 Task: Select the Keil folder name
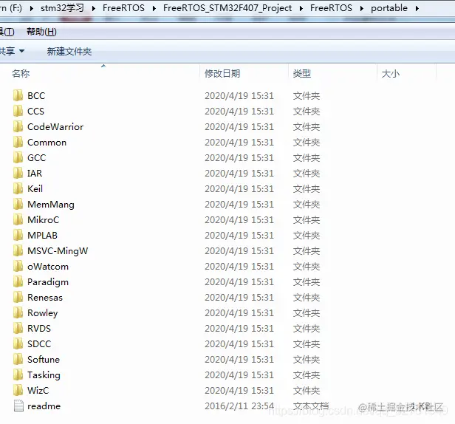[x=35, y=188]
